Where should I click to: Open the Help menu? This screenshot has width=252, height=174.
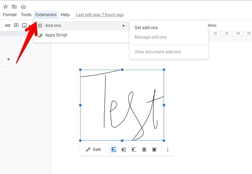(x=65, y=15)
